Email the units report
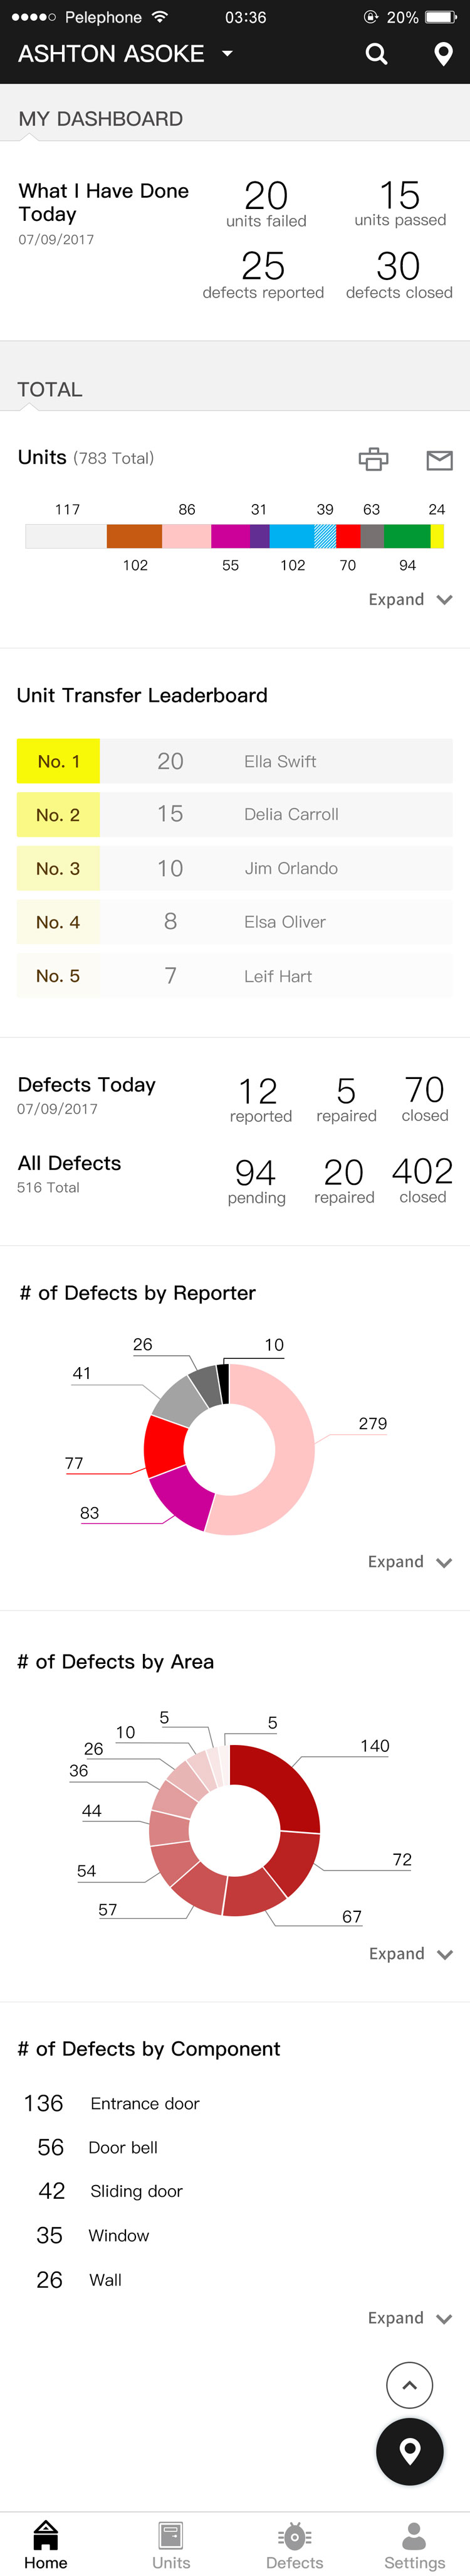This screenshot has height=2576, width=470. 439,459
